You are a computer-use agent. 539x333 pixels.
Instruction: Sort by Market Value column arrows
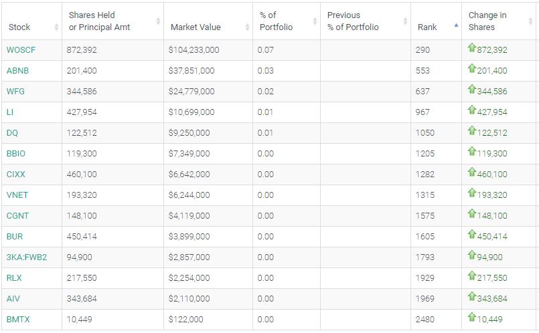coord(247,27)
